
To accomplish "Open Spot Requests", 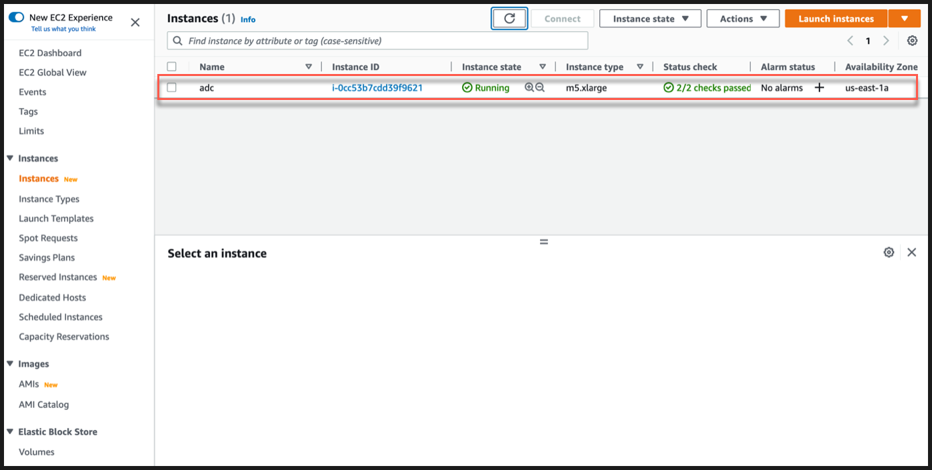I will (x=48, y=238).
